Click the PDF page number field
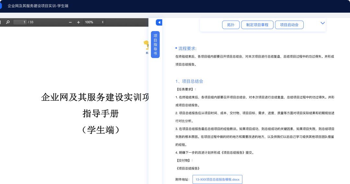The width and height of the screenshot is (350, 184). [20, 22]
